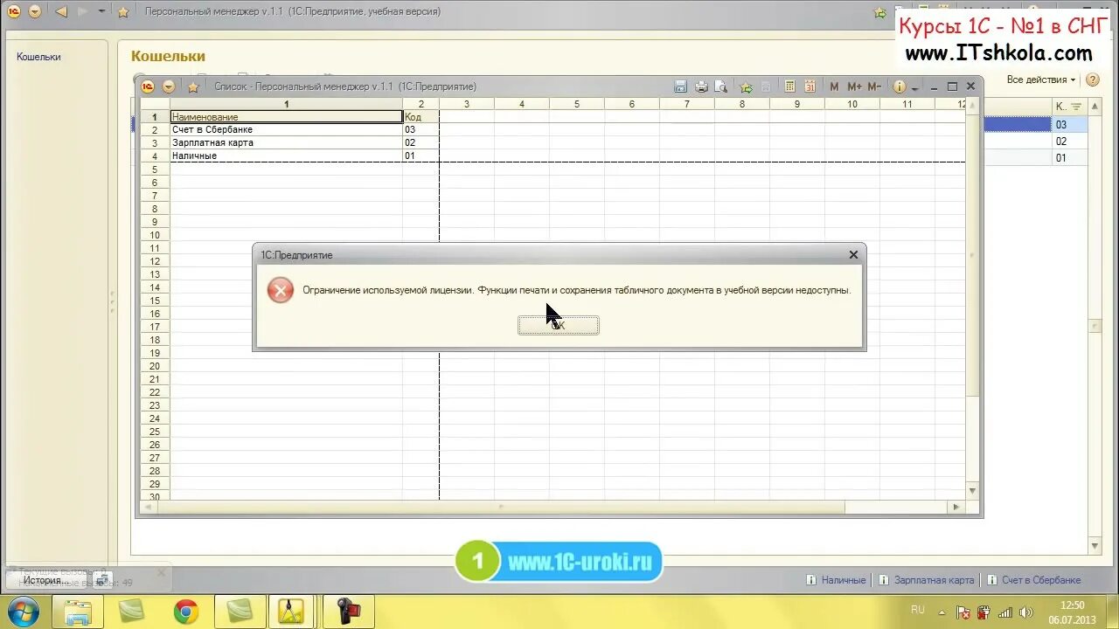Open the Кошельки link in the left panel

point(38,57)
